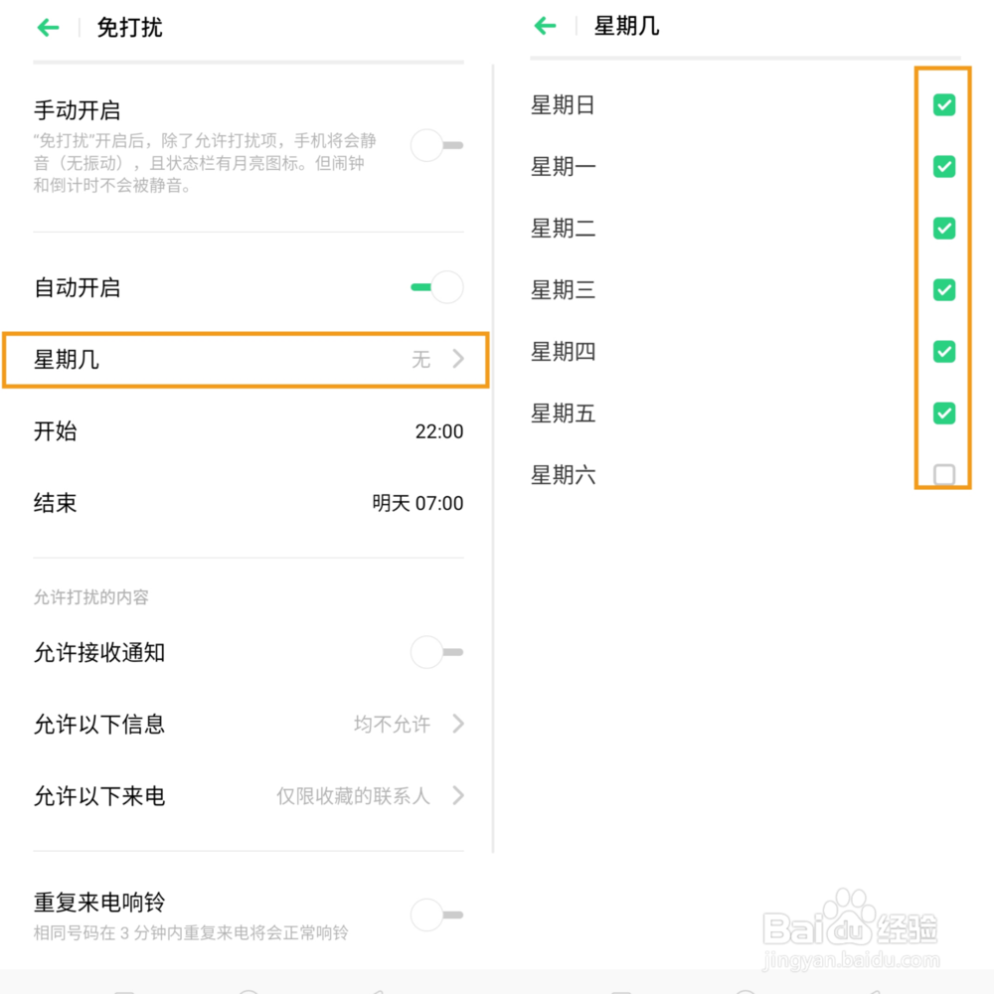This screenshot has height=994, width=994.
Task: Enable 重复来电响铃 switch
Action: tap(436, 913)
